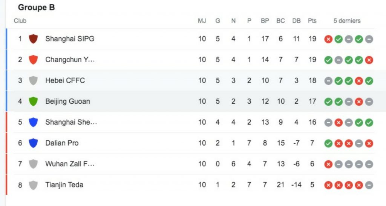Open the Shanghai SIPG team link
Screen dimensions: 386x206
[x=70, y=38]
